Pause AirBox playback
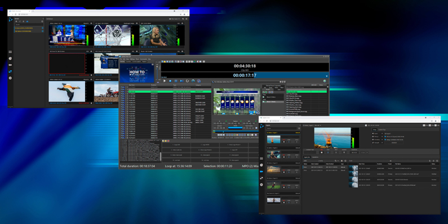This screenshot has width=448, height=224. tap(176, 81)
